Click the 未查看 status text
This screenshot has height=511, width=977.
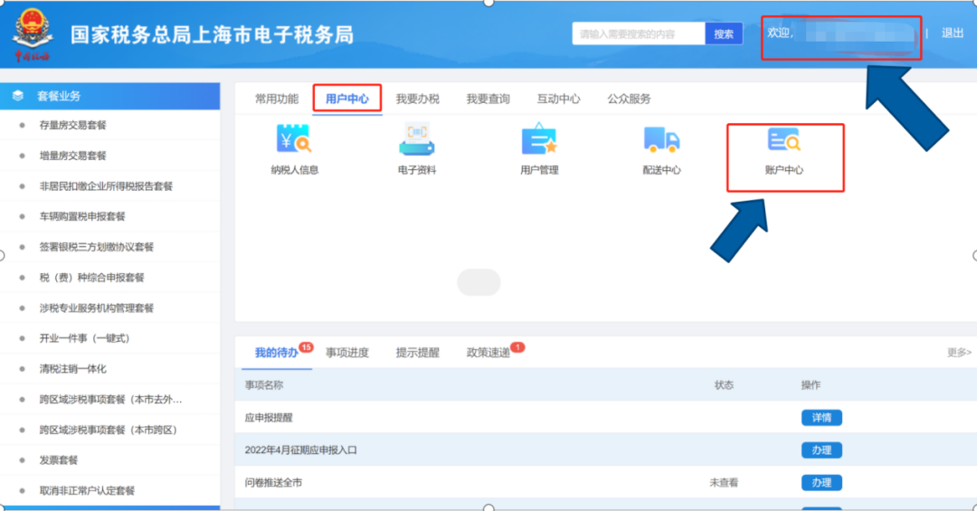tap(724, 482)
